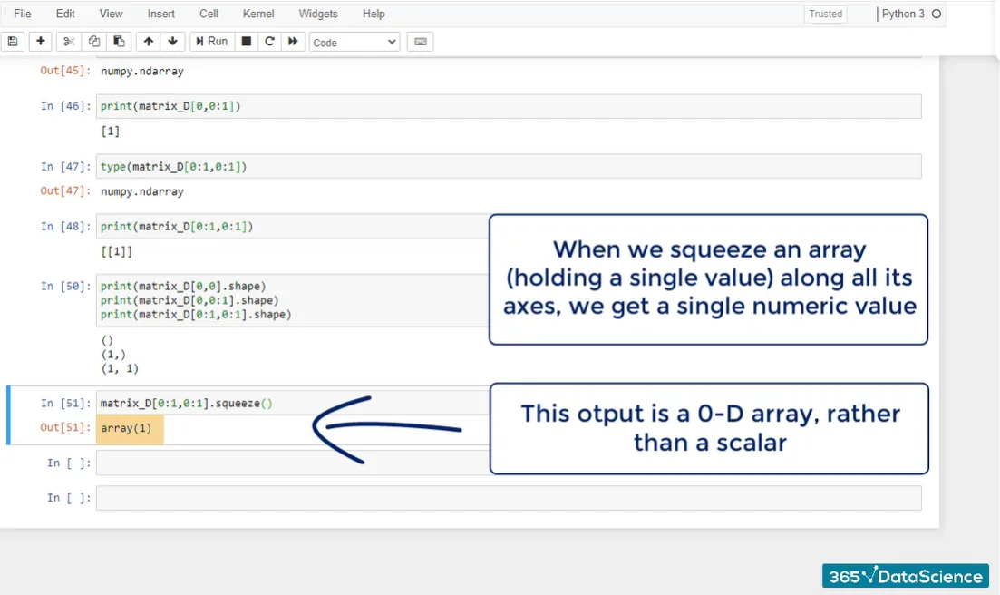Click the save and checkpoint icon
Viewport: 1000px width, 595px height.
pos(13,42)
